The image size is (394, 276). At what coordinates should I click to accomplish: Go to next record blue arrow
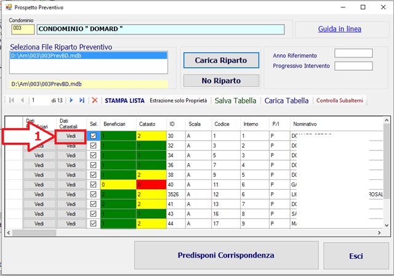[x=71, y=100]
